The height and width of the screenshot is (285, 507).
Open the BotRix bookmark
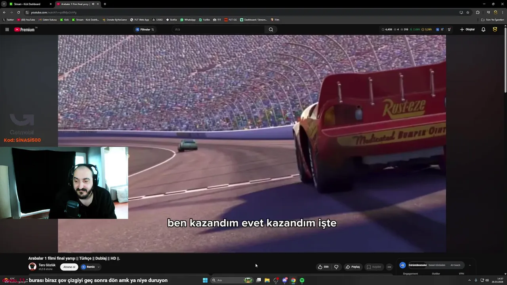(x=172, y=19)
